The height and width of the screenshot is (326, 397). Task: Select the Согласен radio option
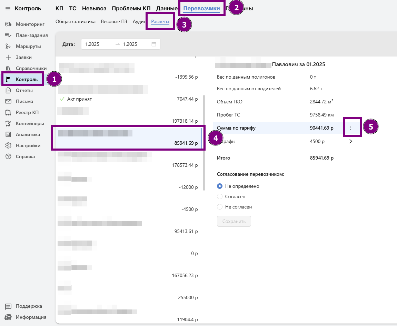[x=220, y=196]
